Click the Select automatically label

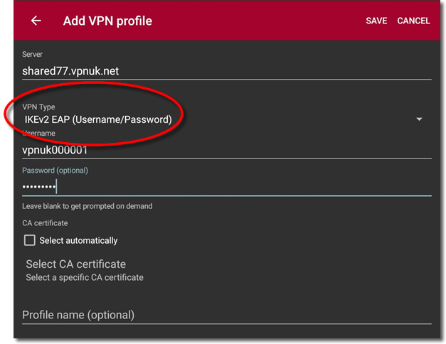pyautogui.click(x=78, y=240)
